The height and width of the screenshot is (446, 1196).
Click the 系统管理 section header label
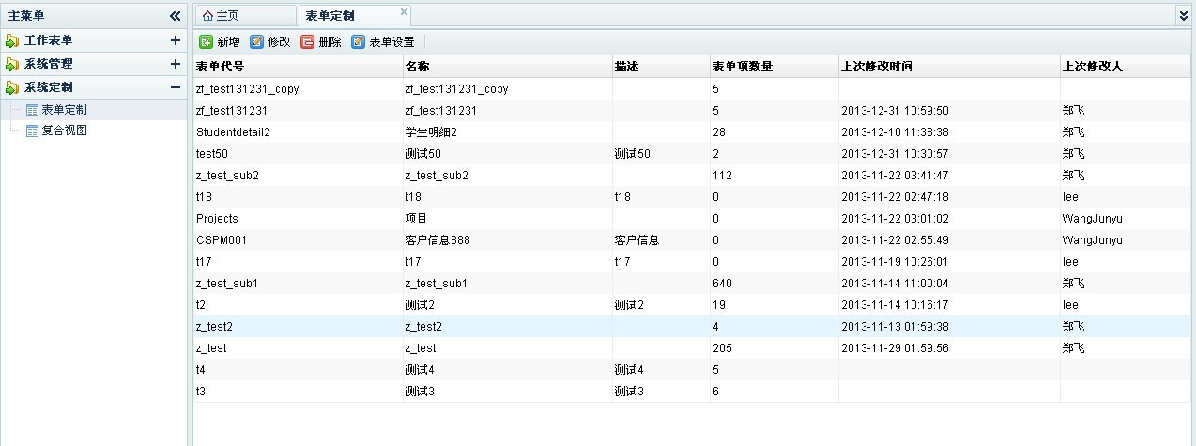click(48, 64)
